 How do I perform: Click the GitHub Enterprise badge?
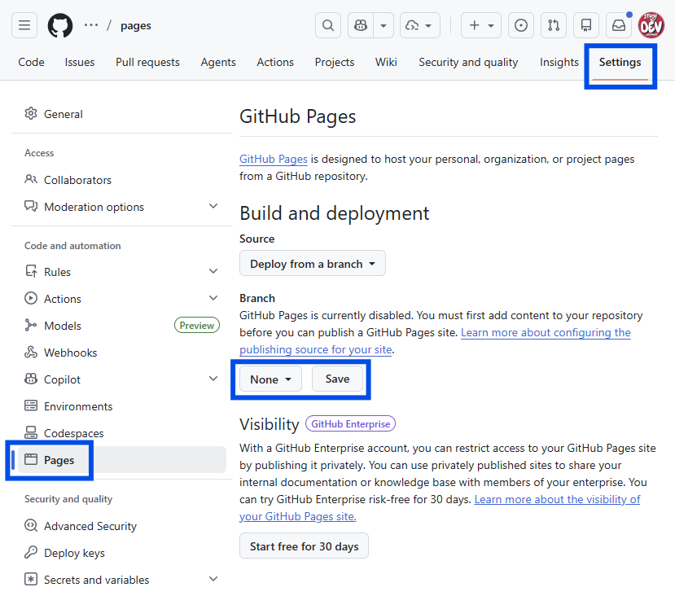(350, 424)
